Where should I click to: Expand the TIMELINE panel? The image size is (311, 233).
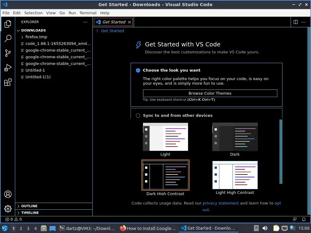pos(54,213)
